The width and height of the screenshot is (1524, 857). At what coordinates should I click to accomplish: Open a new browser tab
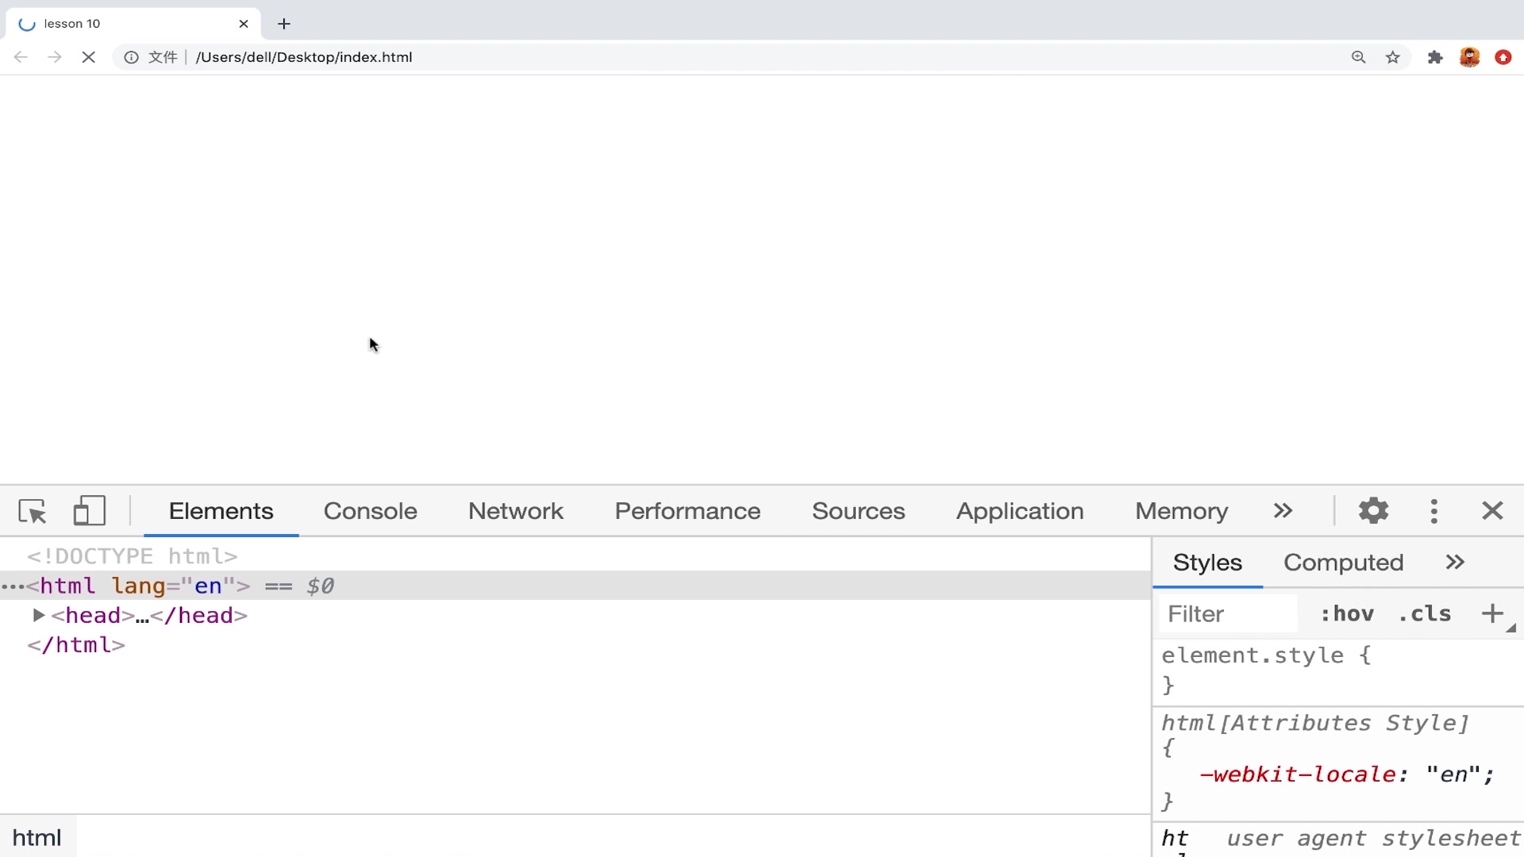(x=284, y=24)
